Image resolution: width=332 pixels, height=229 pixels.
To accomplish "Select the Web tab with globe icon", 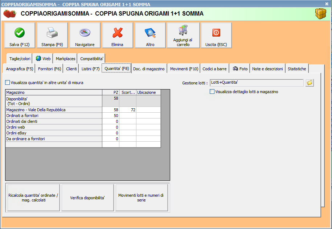I will [x=43, y=59].
